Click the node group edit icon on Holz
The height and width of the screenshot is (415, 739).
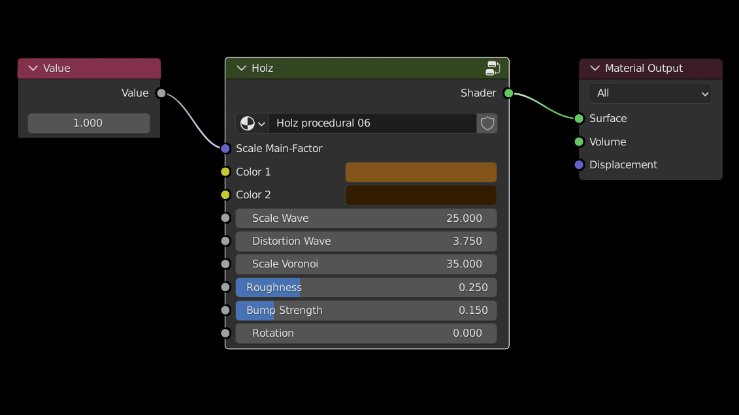493,68
